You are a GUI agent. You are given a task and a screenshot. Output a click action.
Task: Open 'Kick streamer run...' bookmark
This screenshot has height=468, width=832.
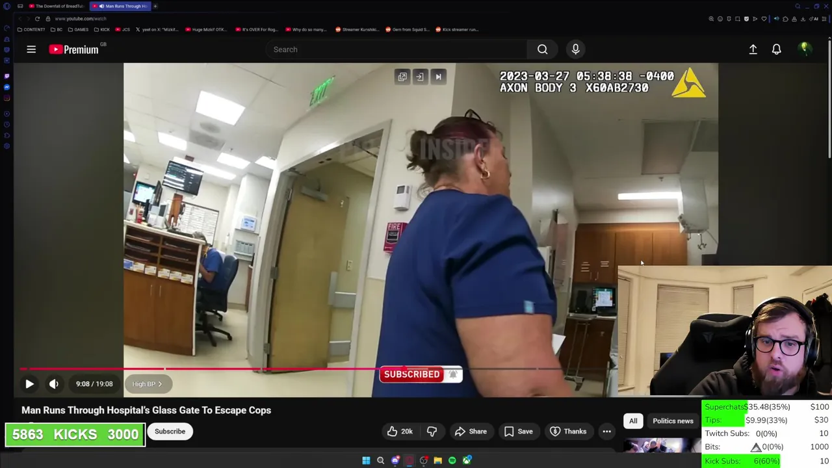click(x=457, y=29)
